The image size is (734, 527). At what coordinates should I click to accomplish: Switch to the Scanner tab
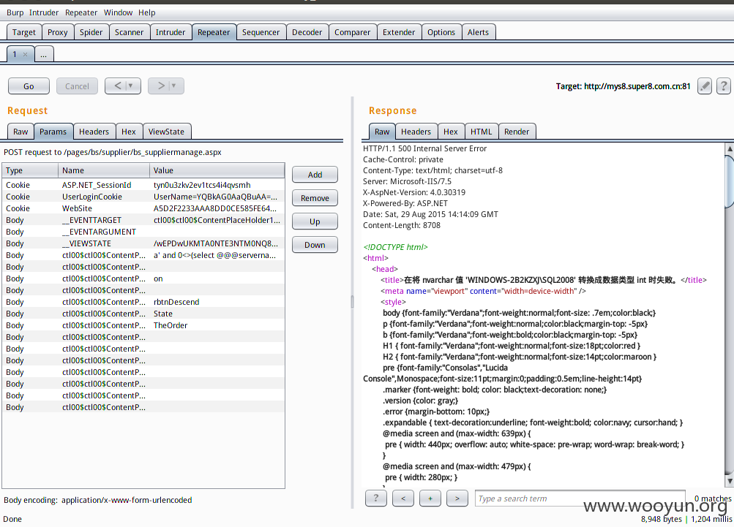(130, 32)
